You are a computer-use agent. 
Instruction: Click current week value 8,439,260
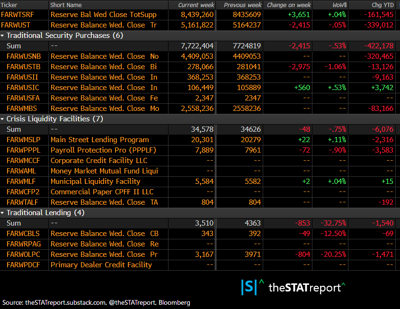[197, 15]
